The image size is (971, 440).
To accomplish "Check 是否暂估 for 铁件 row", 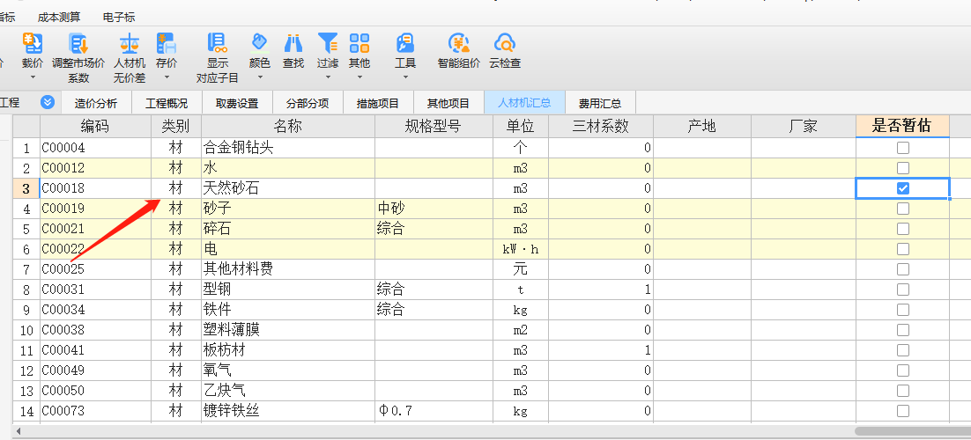I will pyautogui.click(x=903, y=310).
